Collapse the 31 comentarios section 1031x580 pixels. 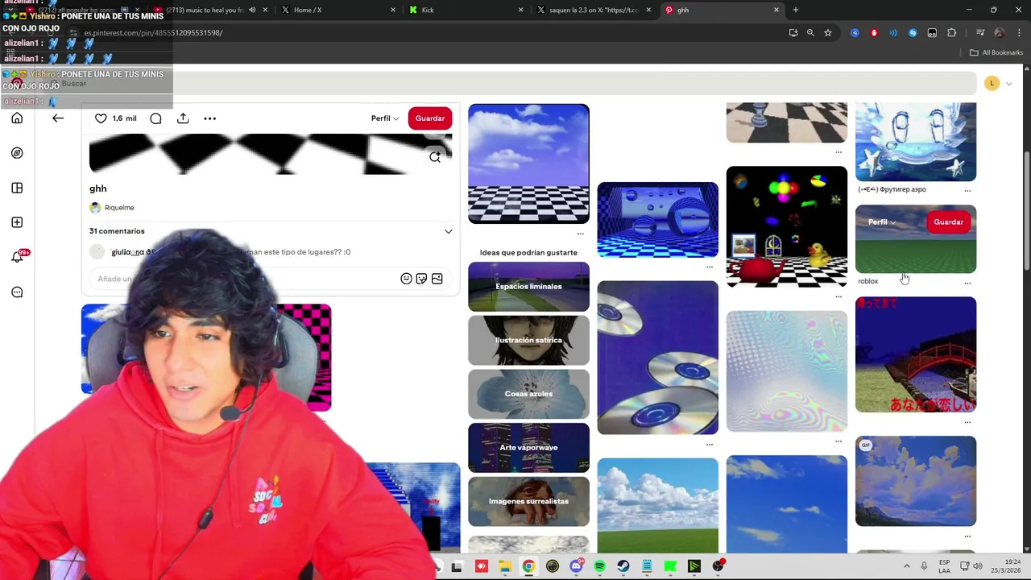(x=449, y=232)
